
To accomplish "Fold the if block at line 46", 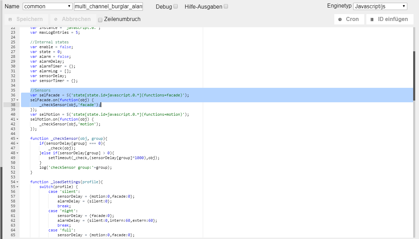I will coord(18,143).
